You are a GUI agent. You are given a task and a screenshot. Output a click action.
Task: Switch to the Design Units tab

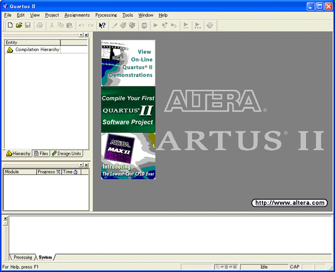(x=66, y=153)
